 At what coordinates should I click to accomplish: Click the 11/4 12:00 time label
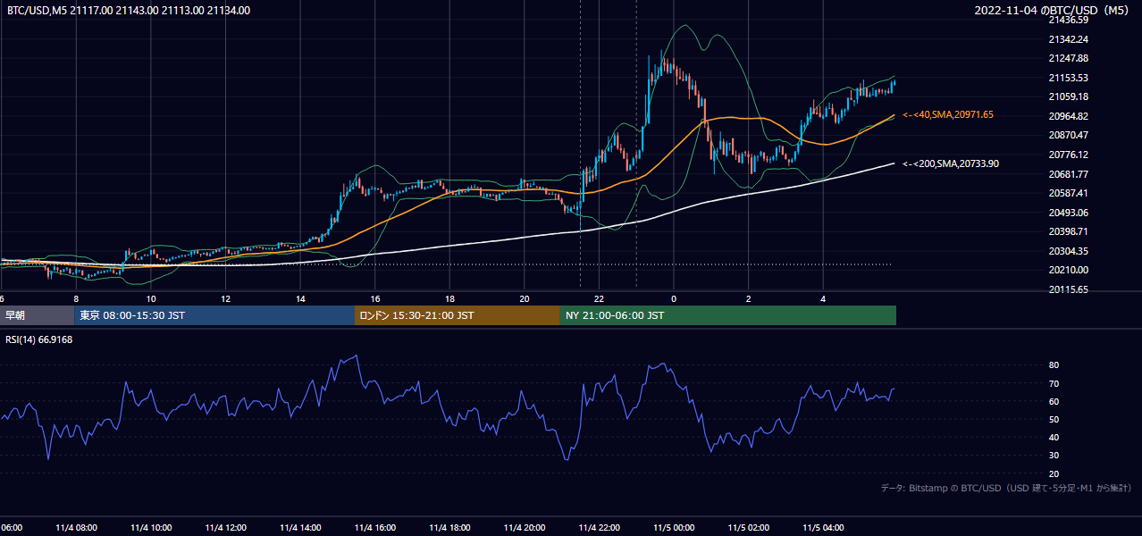[225, 528]
